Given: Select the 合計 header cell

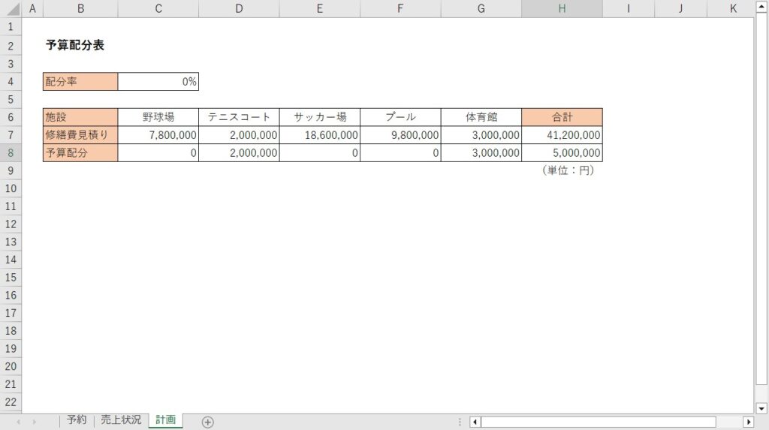Looking at the screenshot, I should [x=562, y=117].
